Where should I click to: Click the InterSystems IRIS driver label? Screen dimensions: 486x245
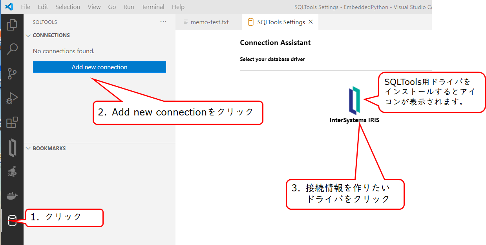[354, 120]
